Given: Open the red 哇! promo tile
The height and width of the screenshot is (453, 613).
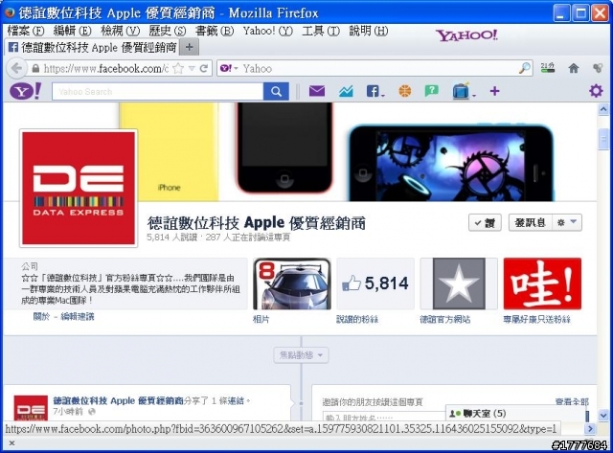Looking at the screenshot, I should pyautogui.click(x=542, y=283).
